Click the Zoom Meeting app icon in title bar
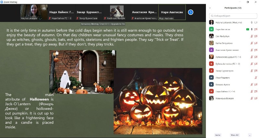 point(2,2)
